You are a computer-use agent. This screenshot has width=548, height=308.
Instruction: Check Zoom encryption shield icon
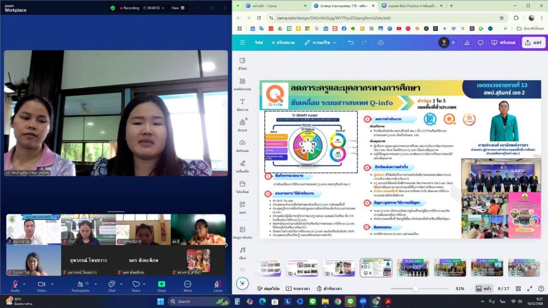coord(112,8)
